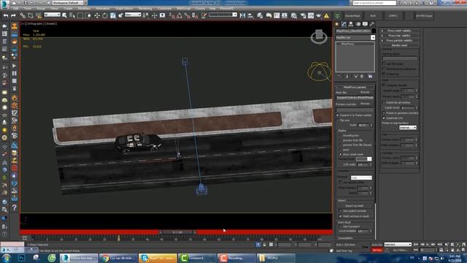Click the object color swatch beside name
Screen dimensions: 467x263
point(374,31)
